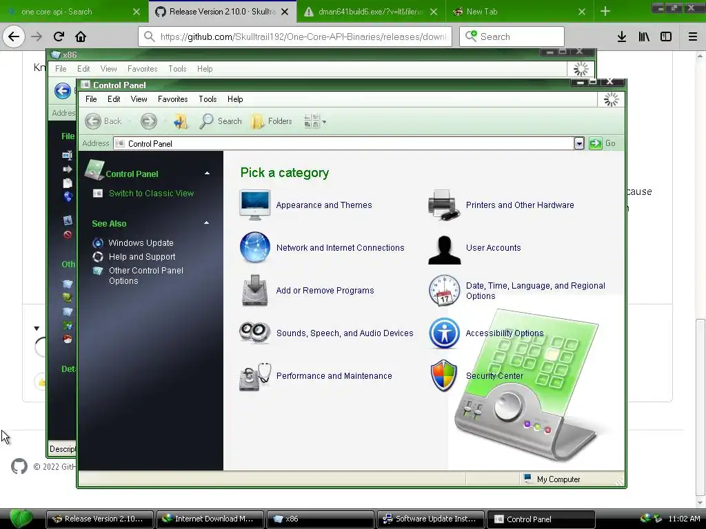Screen dimensions: 706x529
Task: Click Date, Time, Language, and Regional Options link
Action: pyautogui.click(x=535, y=291)
